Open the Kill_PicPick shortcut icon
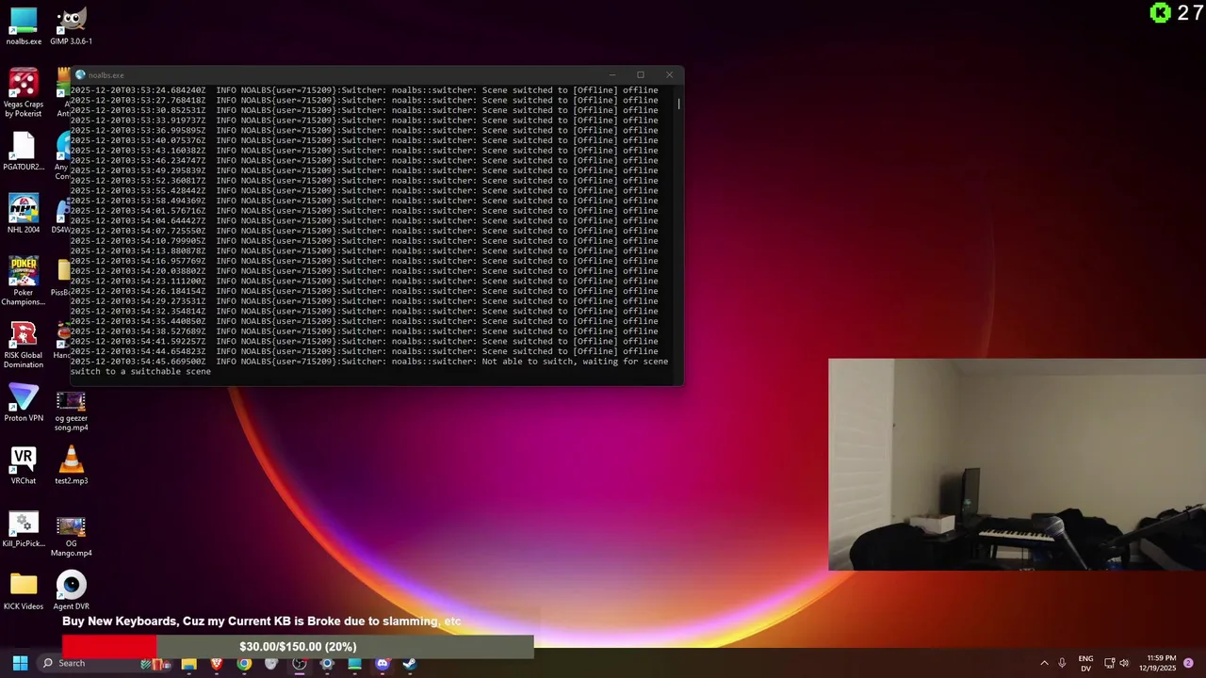Image resolution: width=1206 pixels, height=678 pixels. click(x=24, y=529)
